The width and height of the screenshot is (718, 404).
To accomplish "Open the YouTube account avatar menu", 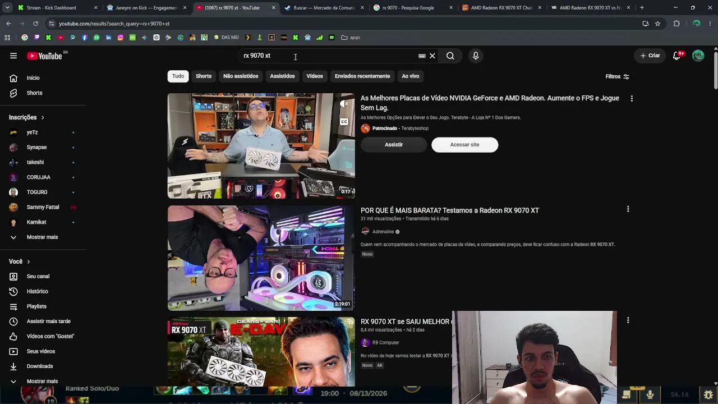I will pyautogui.click(x=698, y=56).
